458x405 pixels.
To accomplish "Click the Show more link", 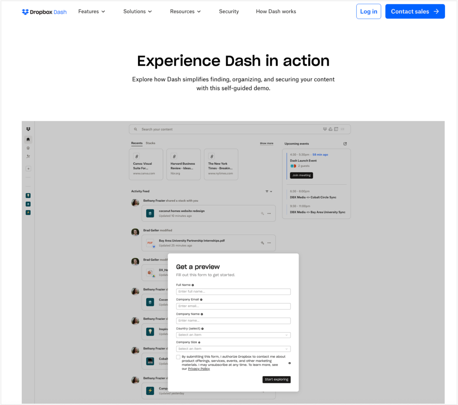I will tap(266, 143).
